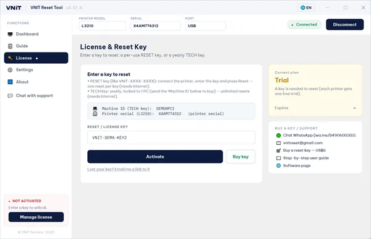Screen dimensions: 371x239
Task: Go to the Guide page
Action: tap(36, 46)
